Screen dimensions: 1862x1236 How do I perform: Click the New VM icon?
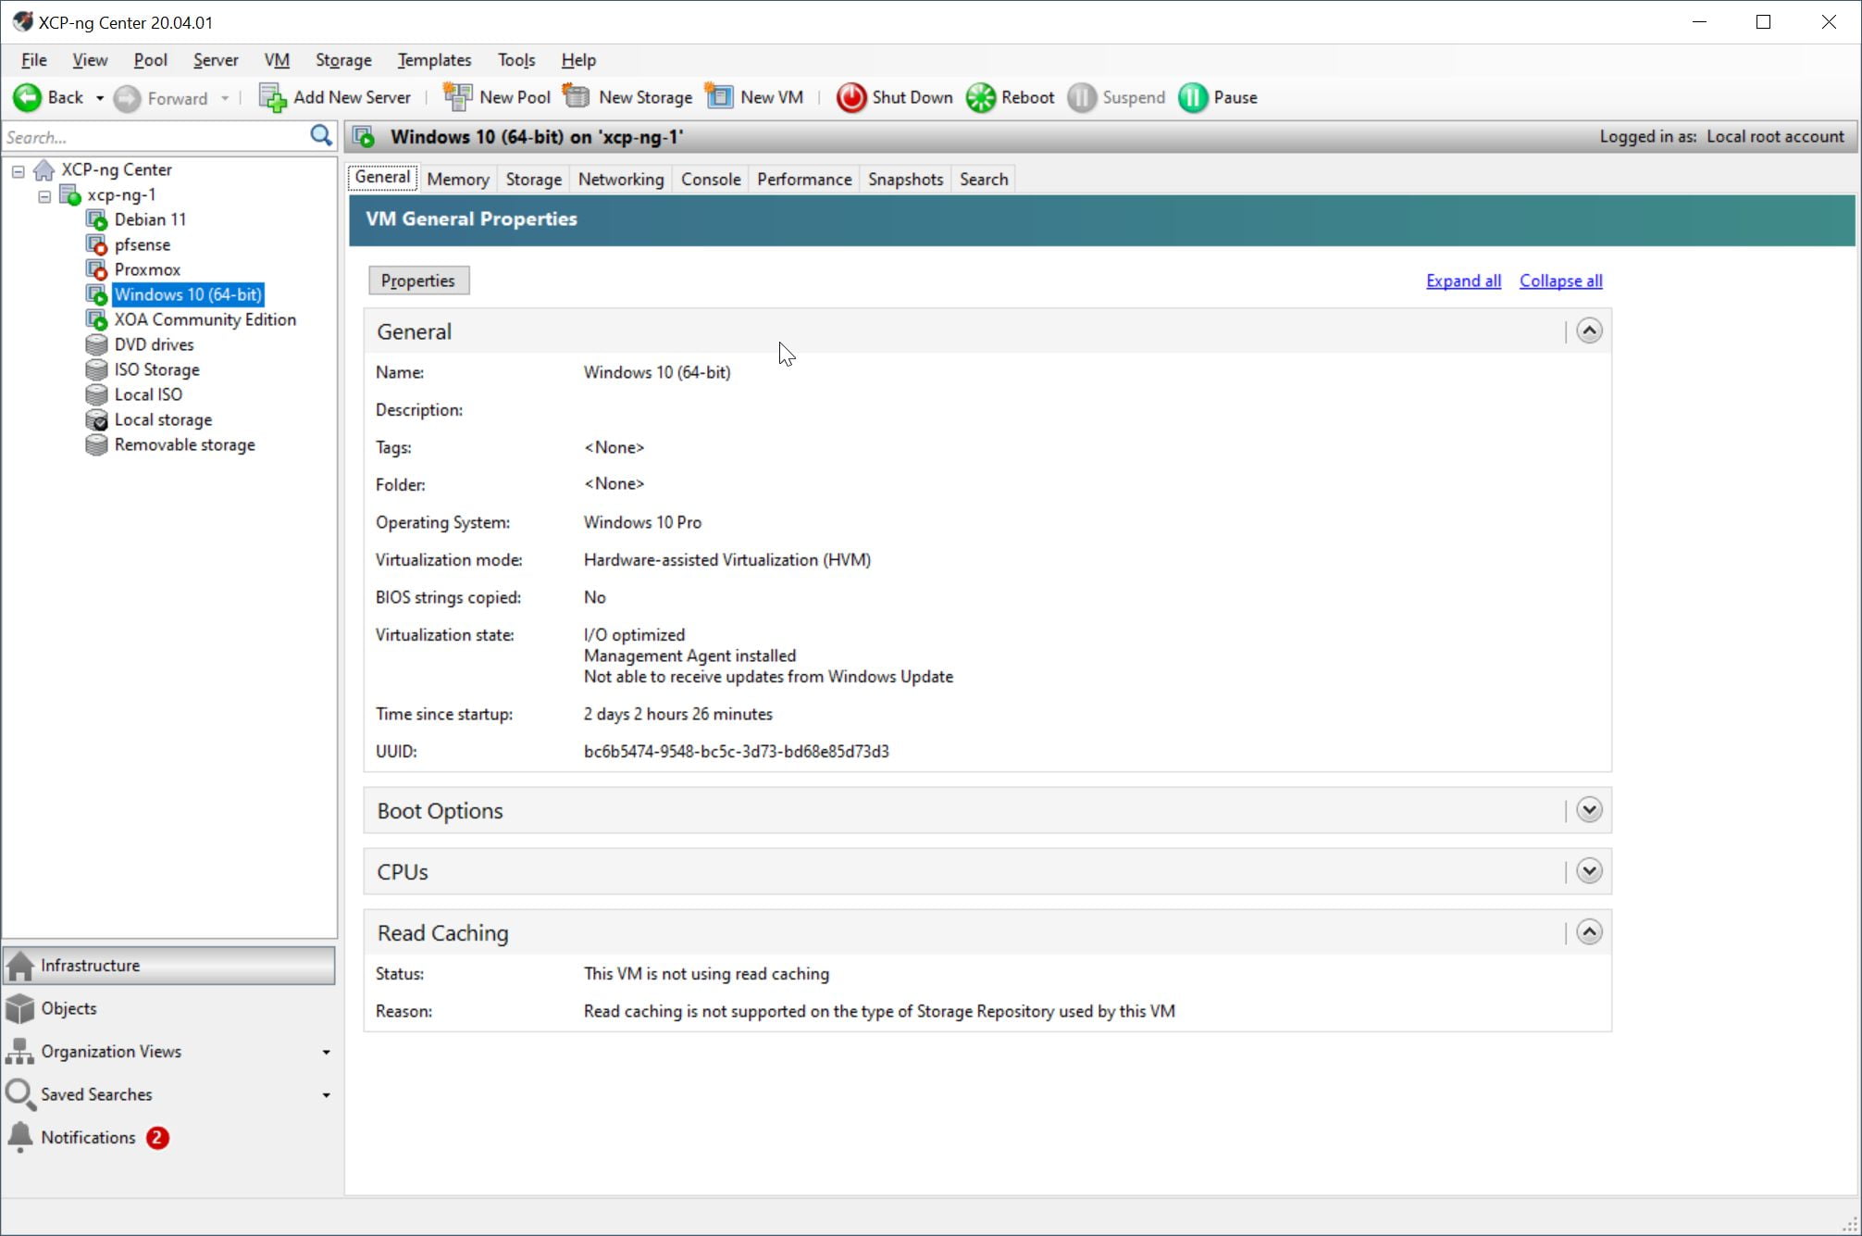click(x=719, y=97)
